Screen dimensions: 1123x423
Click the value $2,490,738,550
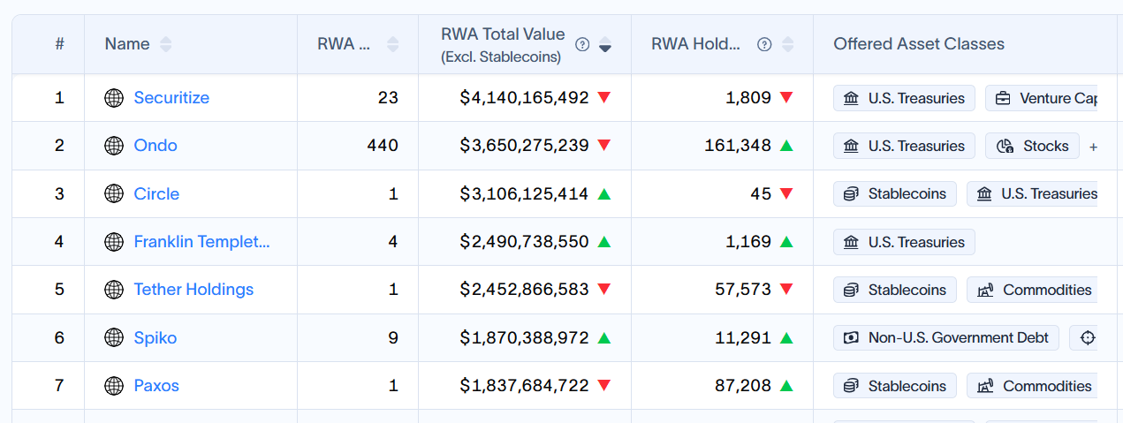pos(524,242)
